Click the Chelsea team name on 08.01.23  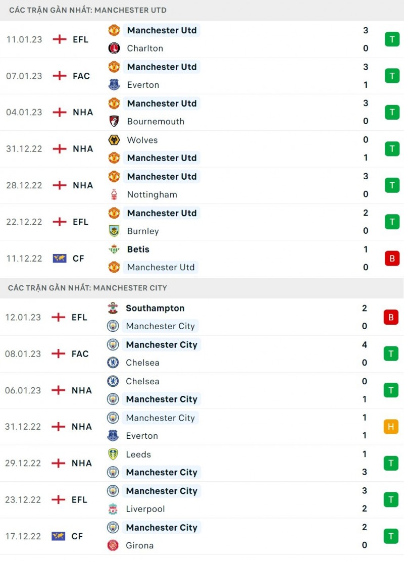click(142, 363)
